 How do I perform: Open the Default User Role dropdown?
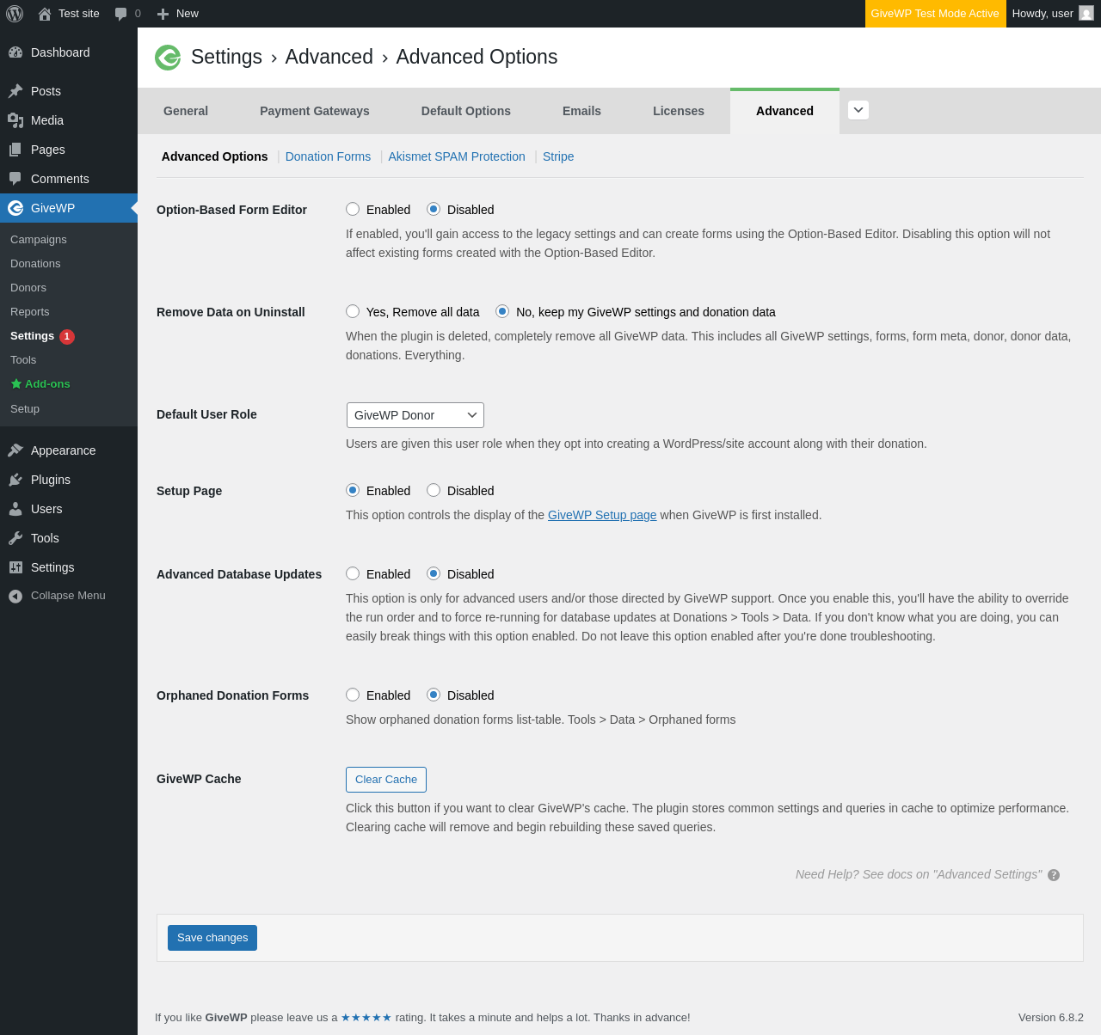click(x=415, y=415)
